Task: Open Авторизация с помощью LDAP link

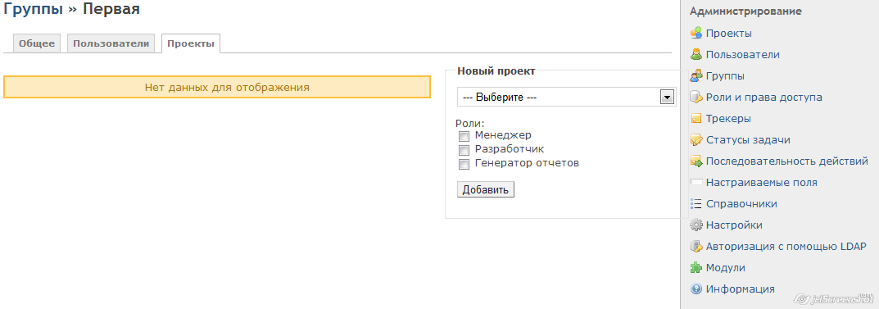Action: (x=786, y=246)
